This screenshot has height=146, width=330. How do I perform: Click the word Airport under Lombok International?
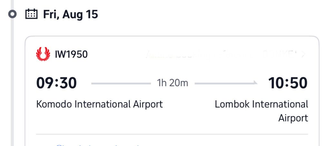pyautogui.click(x=293, y=118)
